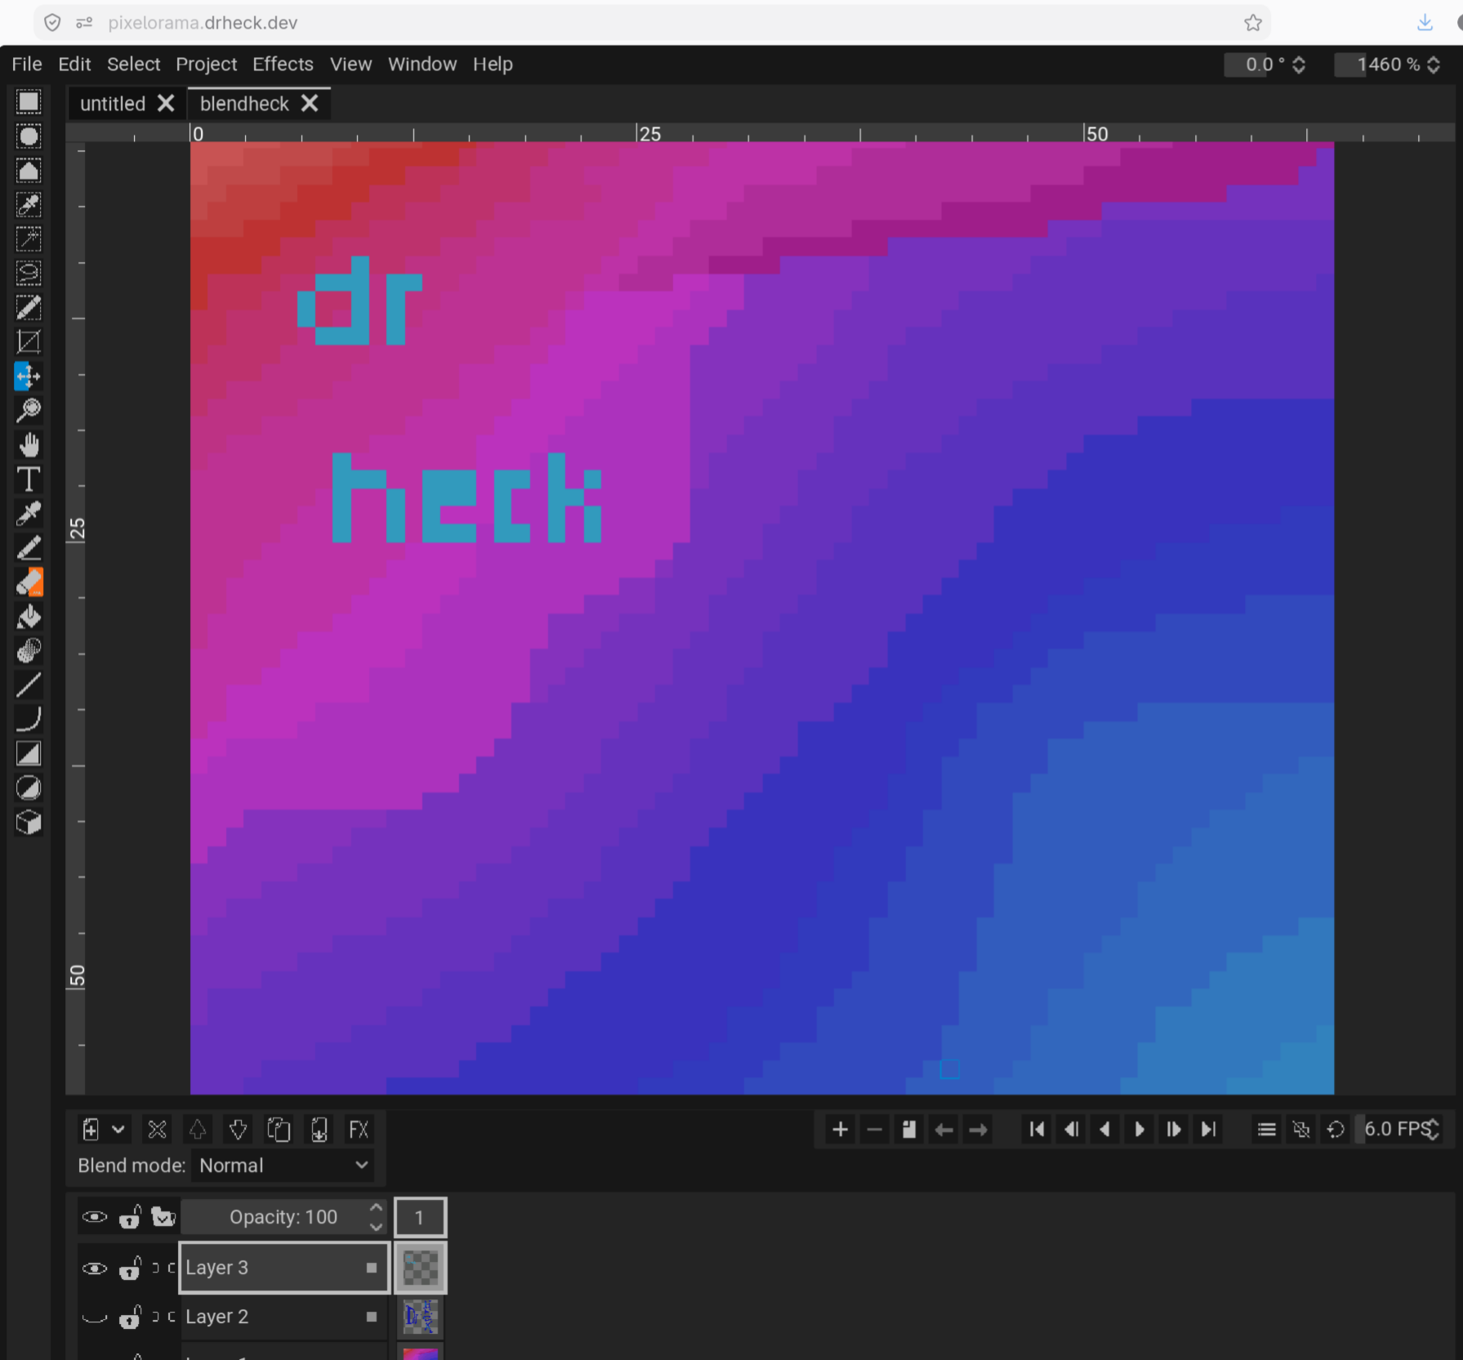
Task: Open layer FX effects button
Action: 359,1130
